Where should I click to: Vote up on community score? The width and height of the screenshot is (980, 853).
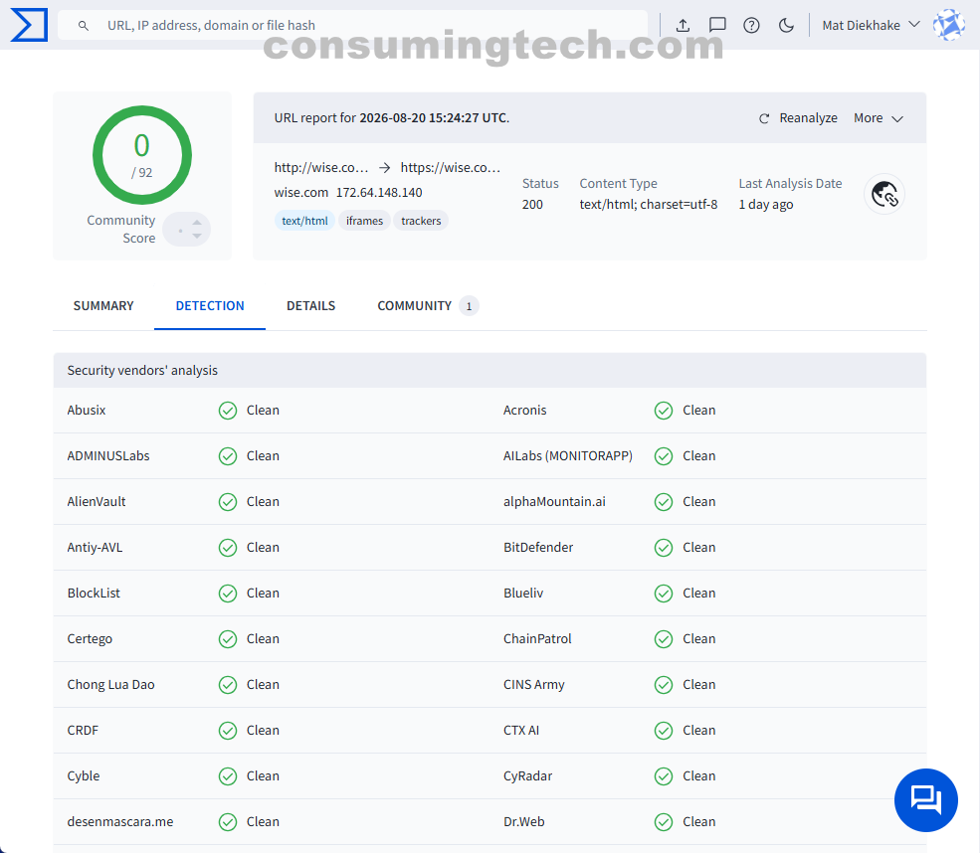197,223
